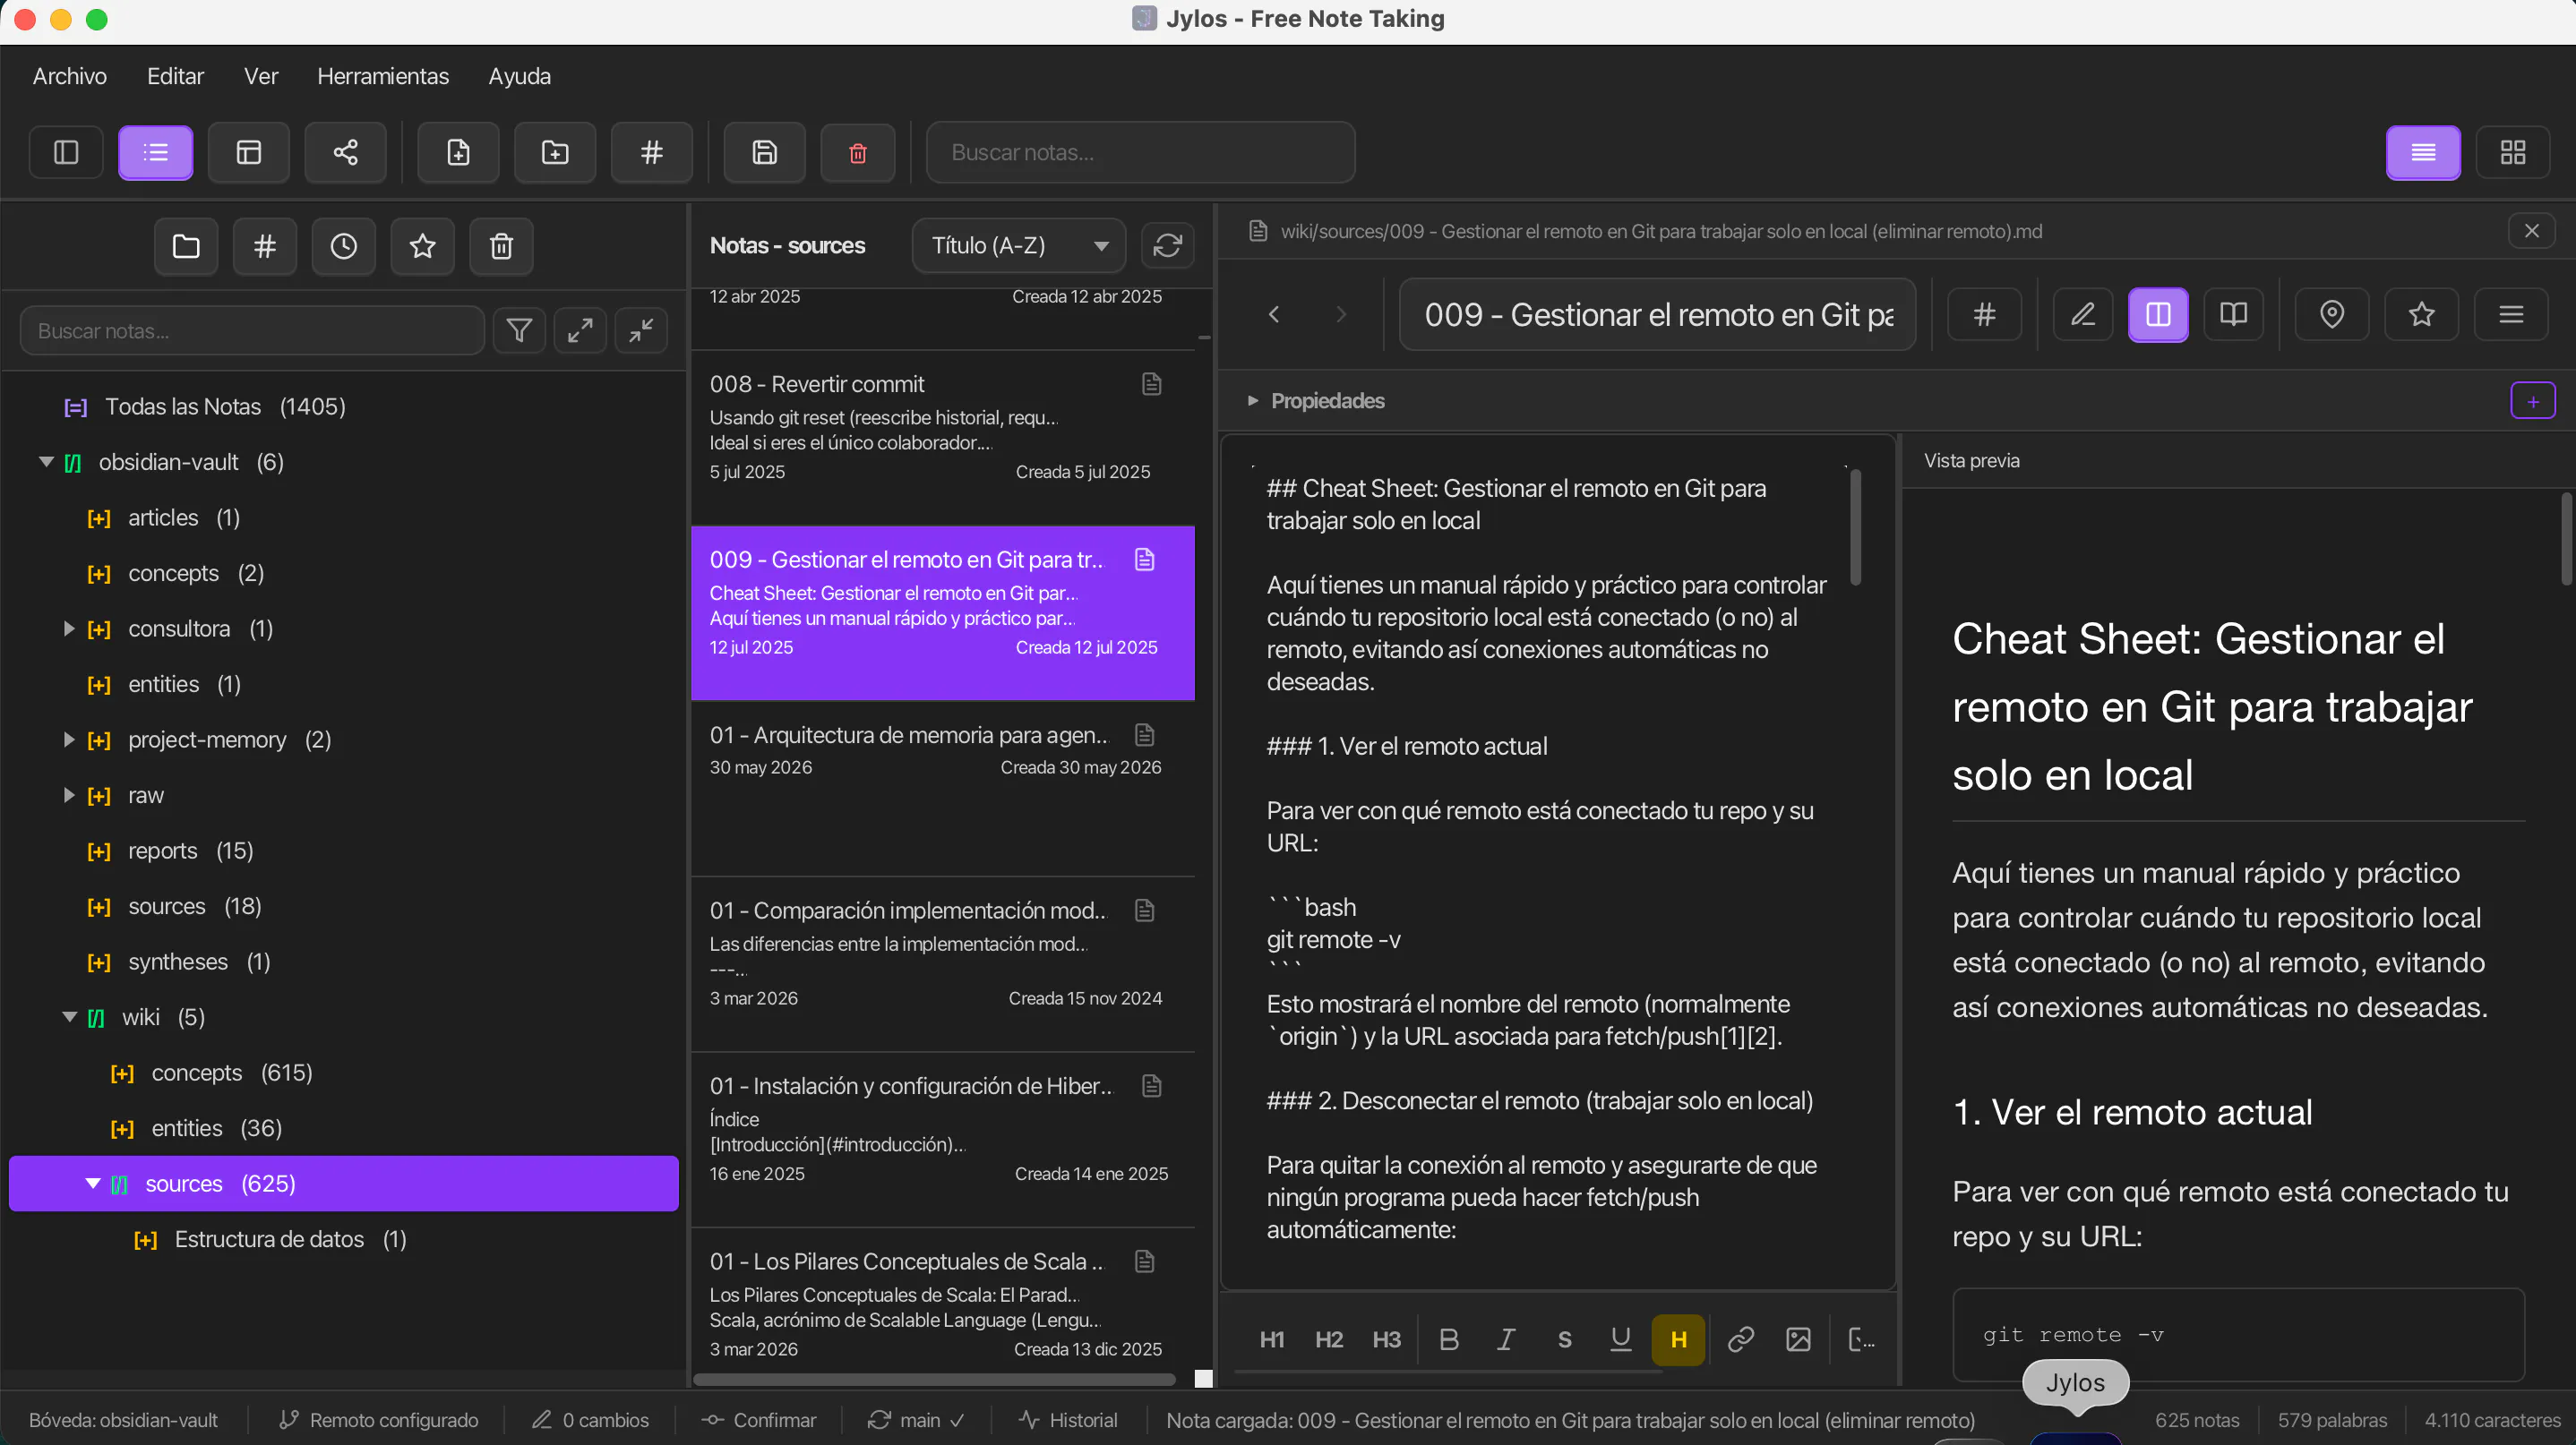This screenshot has width=2576, height=1445.
Task: Insert a link in the editor
Action: tap(1741, 1340)
